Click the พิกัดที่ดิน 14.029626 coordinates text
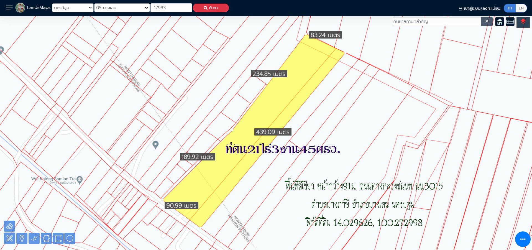 coord(364,223)
